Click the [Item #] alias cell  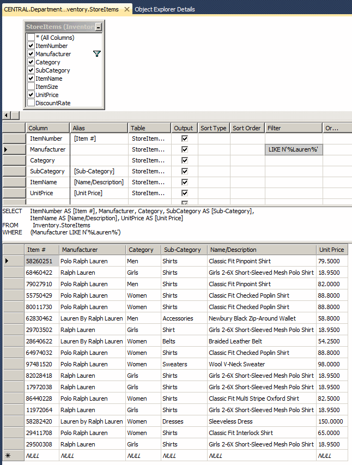coord(99,138)
